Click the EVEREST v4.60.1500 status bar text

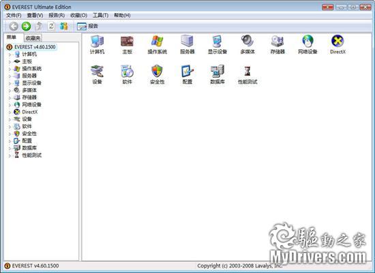pyautogui.click(x=35, y=265)
